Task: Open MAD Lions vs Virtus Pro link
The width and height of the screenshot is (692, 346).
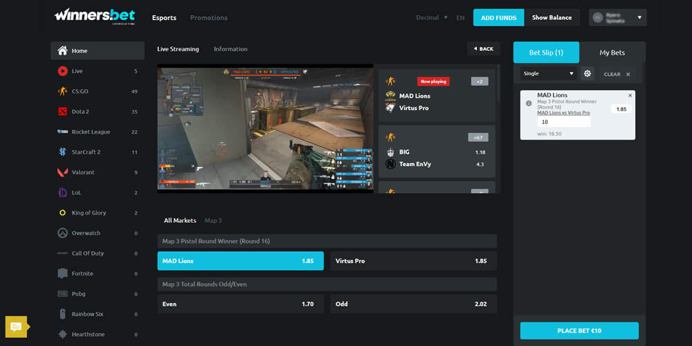Action: [563, 113]
